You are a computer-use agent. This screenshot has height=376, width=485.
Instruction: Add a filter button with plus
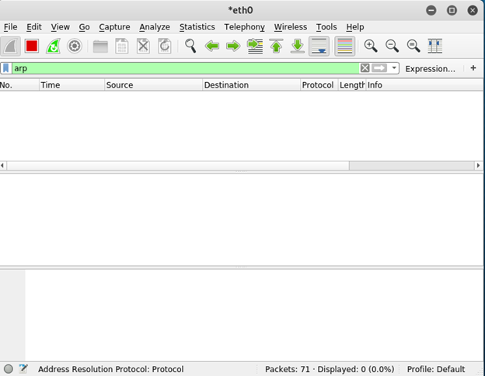click(473, 68)
